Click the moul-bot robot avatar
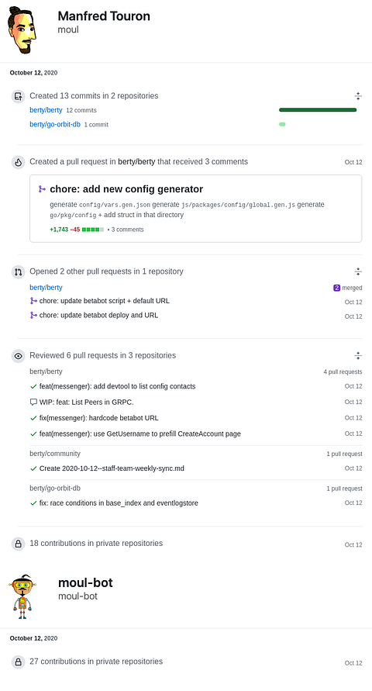 [x=22, y=596]
